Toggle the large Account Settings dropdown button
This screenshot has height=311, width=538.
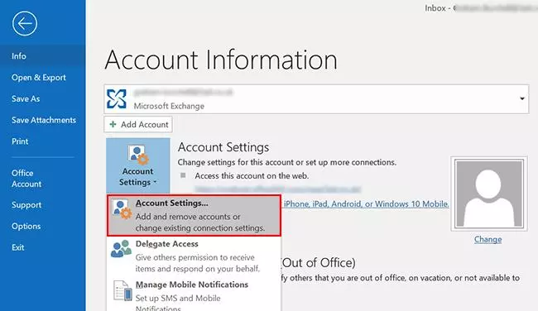[x=138, y=165]
